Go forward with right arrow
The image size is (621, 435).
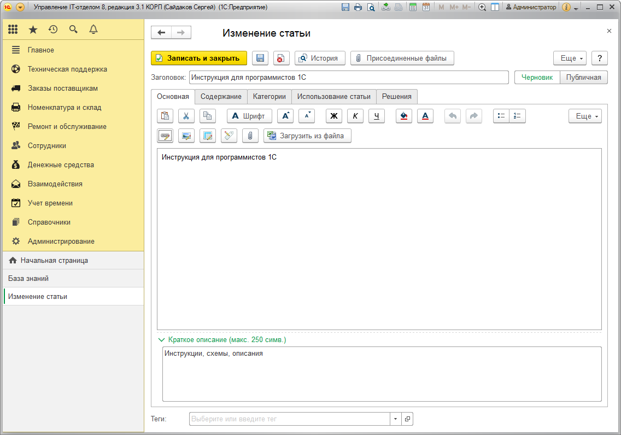181,32
